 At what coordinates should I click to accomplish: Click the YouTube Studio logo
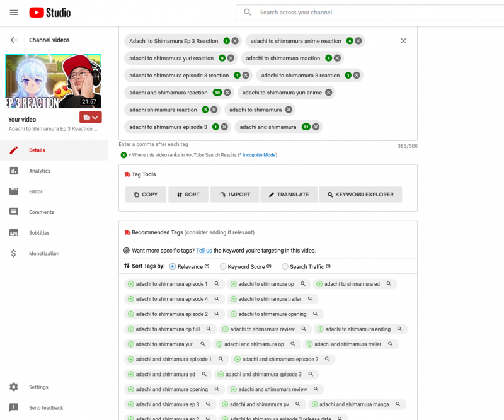click(50, 13)
